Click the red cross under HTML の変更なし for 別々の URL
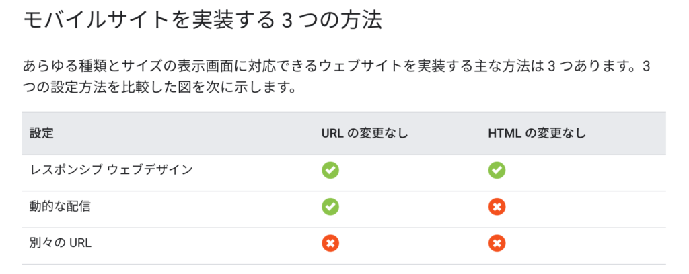Viewport: 689px width, 274px height. click(497, 243)
